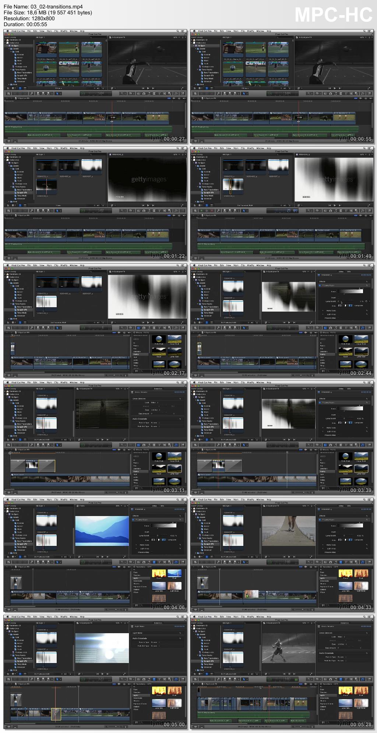Open Music browser note icon, 00:01:49 frame
The image size is (377, 733).
[336, 211]
